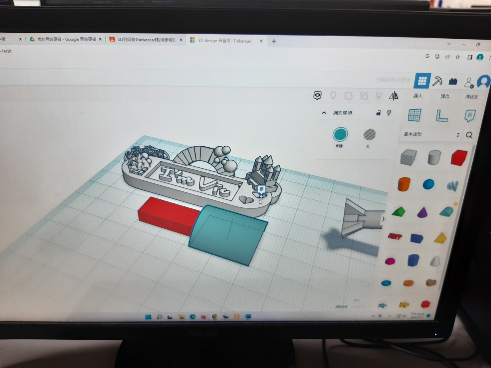Pick the magenta Half Sphere shape
The image size is (491, 368).
click(390, 261)
